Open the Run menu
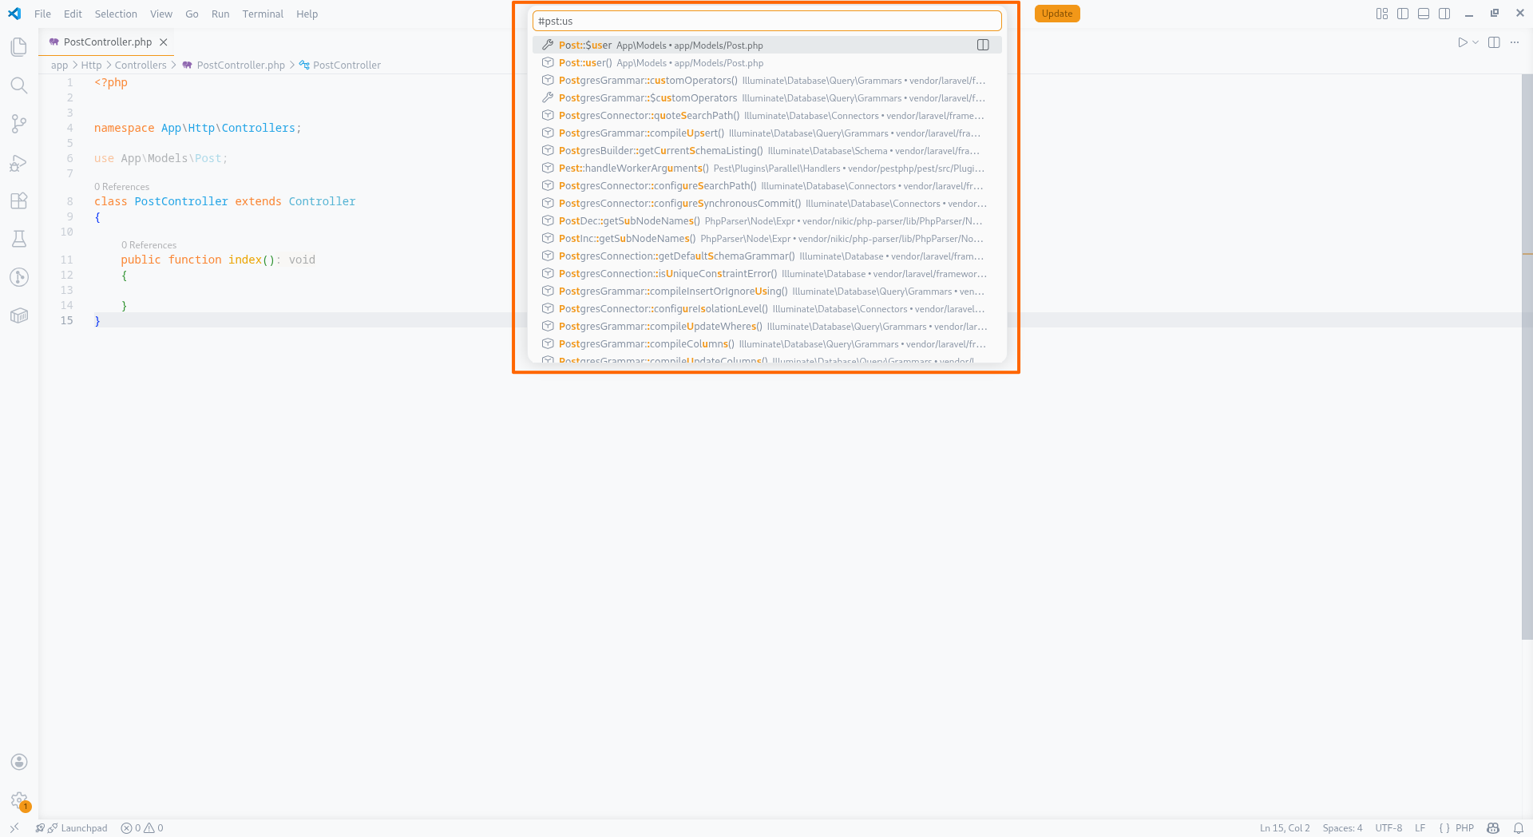The height and width of the screenshot is (837, 1533). click(220, 14)
